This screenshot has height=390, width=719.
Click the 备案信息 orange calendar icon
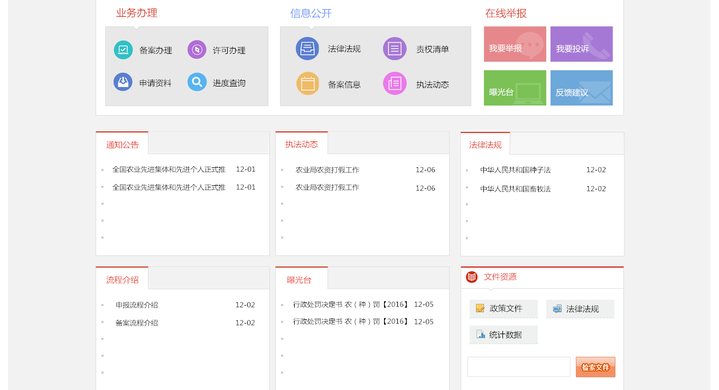pos(307,83)
